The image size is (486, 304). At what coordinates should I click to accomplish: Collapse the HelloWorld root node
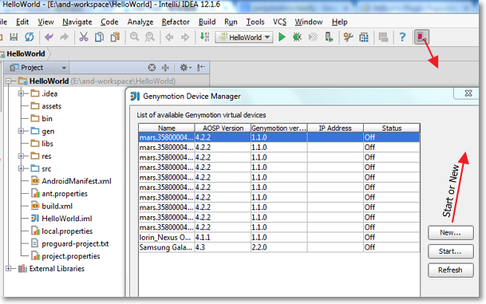tap(8, 81)
